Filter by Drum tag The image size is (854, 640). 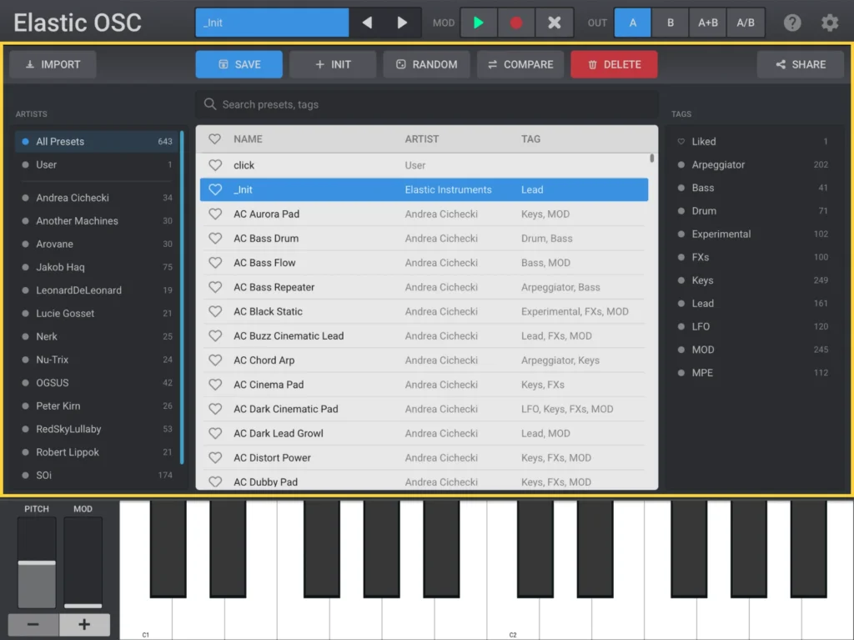click(752, 211)
